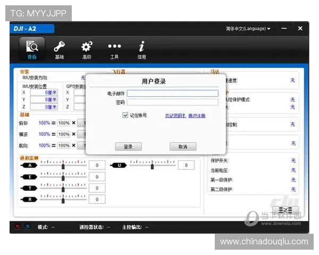Focus the 密码 password input field
This screenshot has width=319, height=255.
point(172,102)
